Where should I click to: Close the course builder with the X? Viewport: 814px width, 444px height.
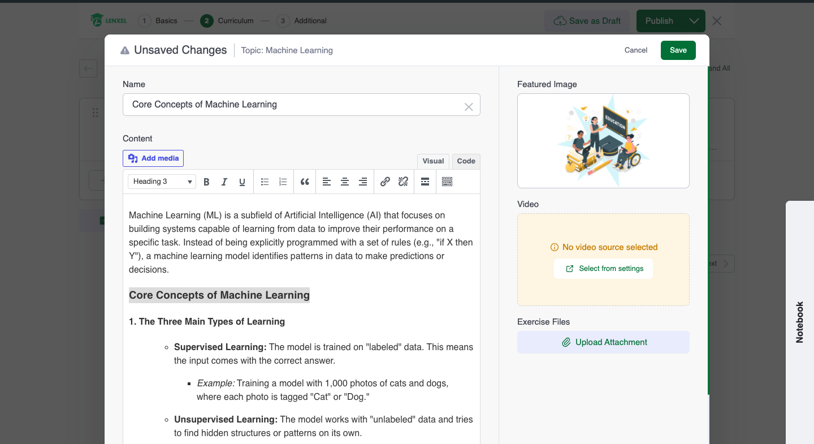click(x=717, y=21)
